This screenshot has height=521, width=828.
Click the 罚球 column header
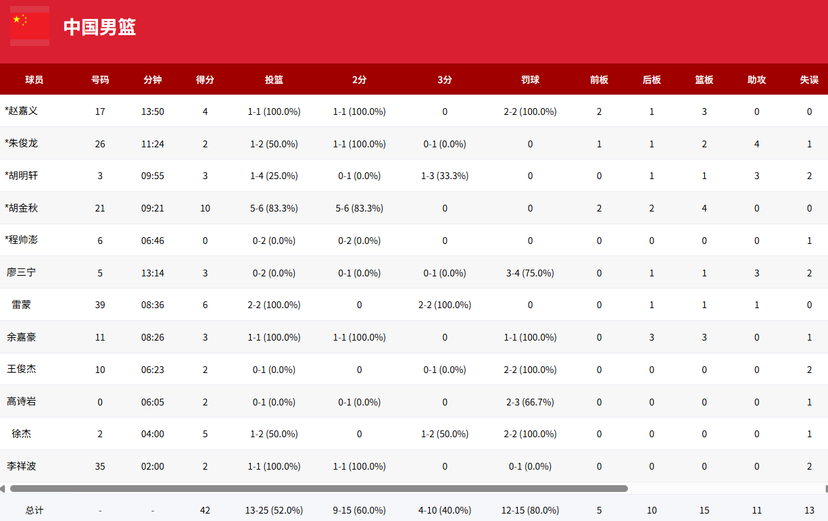[531, 80]
